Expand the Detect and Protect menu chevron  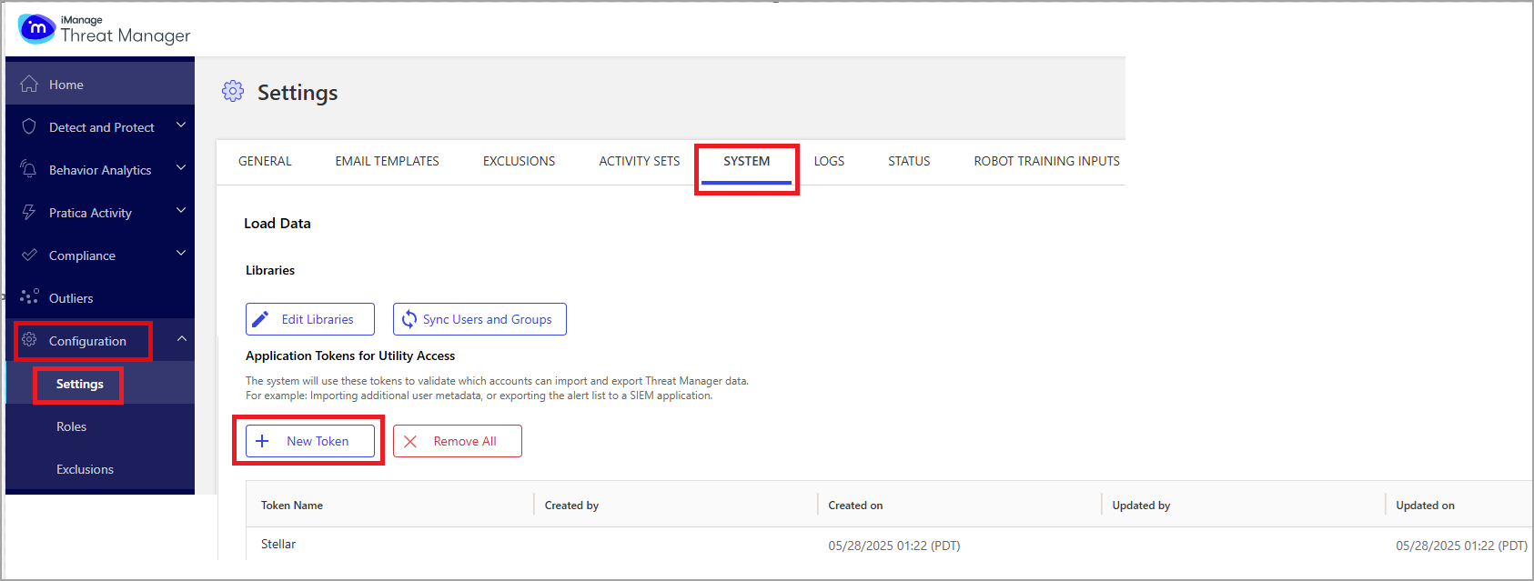pyautogui.click(x=181, y=125)
